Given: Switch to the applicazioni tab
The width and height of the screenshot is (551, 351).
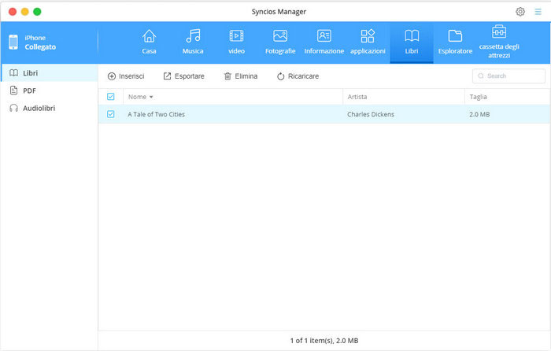Looking at the screenshot, I should click(x=368, y=42).
